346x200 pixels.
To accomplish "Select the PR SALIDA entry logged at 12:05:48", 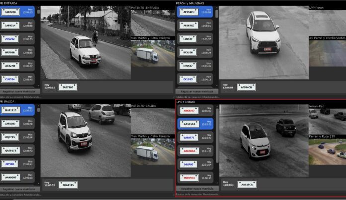I will click(17, 123).
